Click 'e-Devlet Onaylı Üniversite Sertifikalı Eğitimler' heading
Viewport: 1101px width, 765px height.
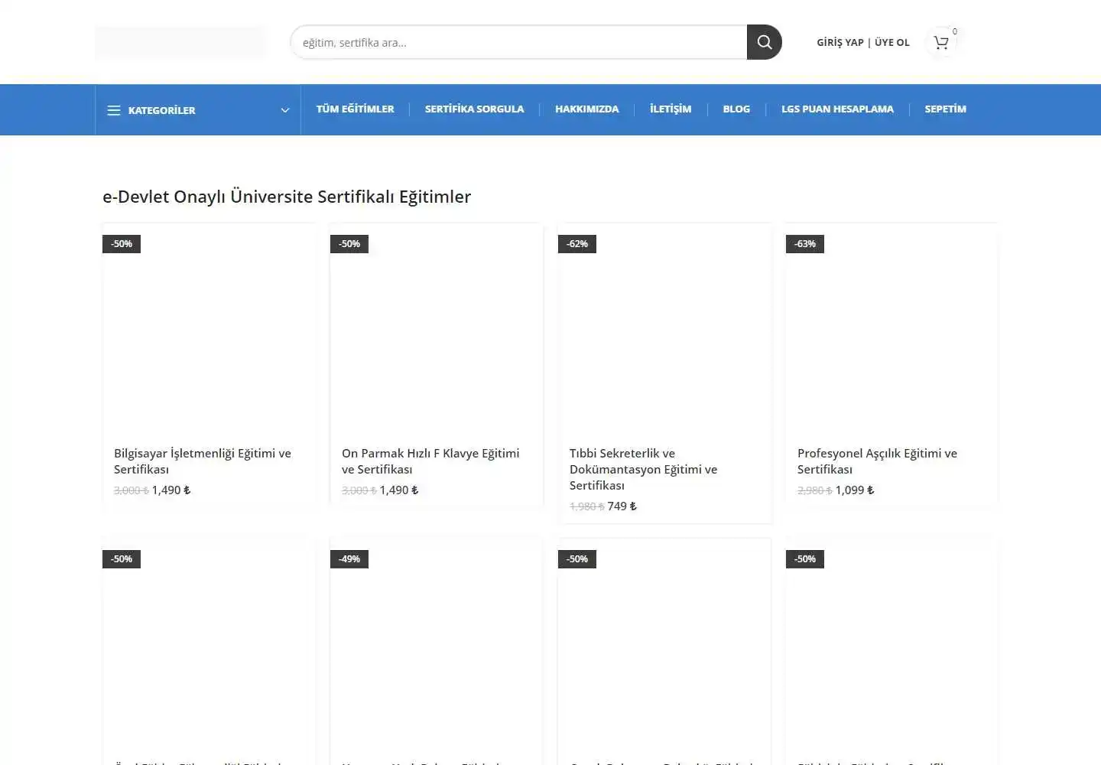point(287,197)
